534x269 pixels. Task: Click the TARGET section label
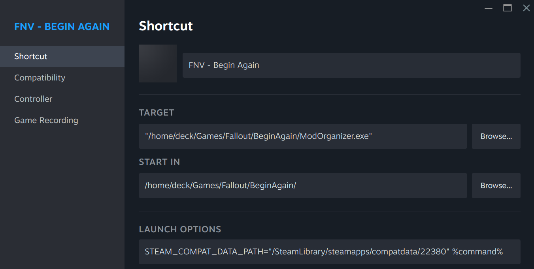pos(157,113)
